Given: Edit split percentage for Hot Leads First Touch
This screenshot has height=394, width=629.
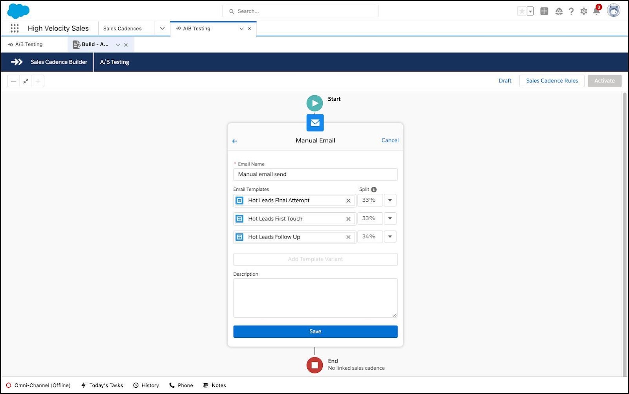Looking at the screenshot, I should pos(370,219).
